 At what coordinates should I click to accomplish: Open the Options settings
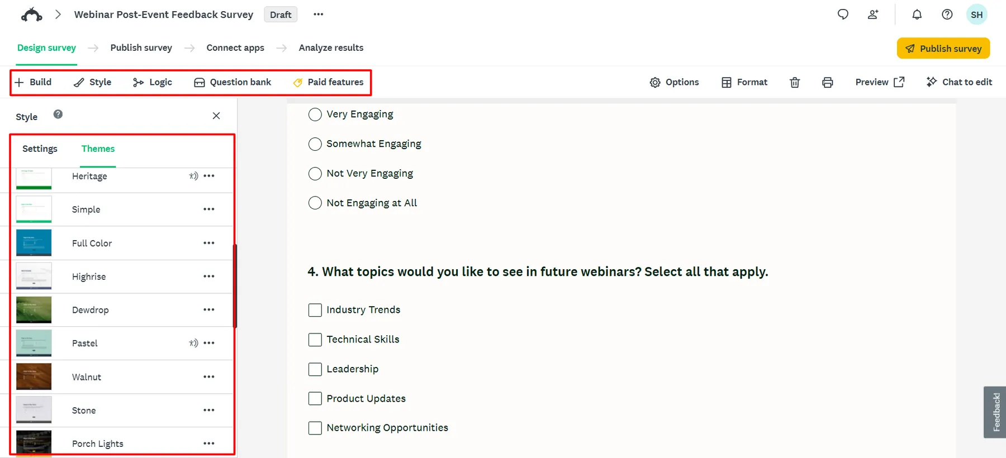tap(674, 82)
